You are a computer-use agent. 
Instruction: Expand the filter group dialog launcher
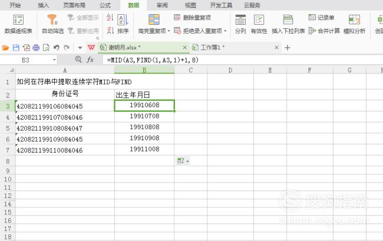[98, 38]
